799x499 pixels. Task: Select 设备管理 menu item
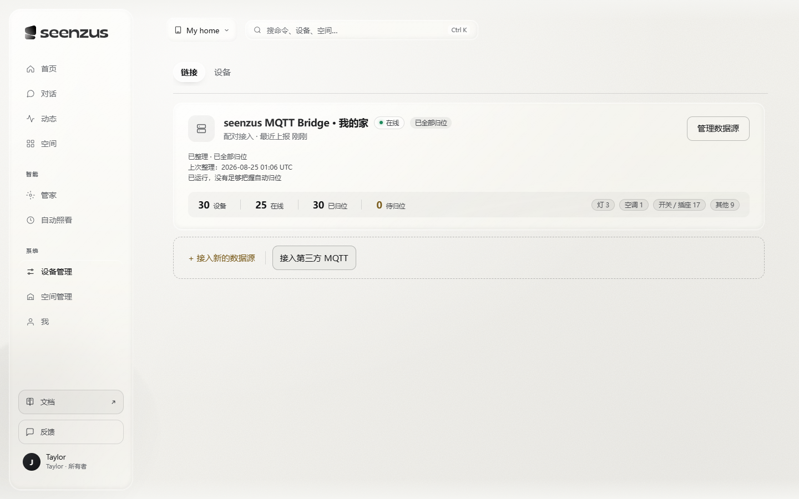71,272
